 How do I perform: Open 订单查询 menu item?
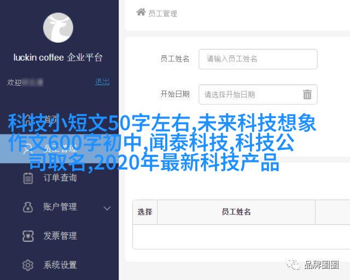point(60,178)
